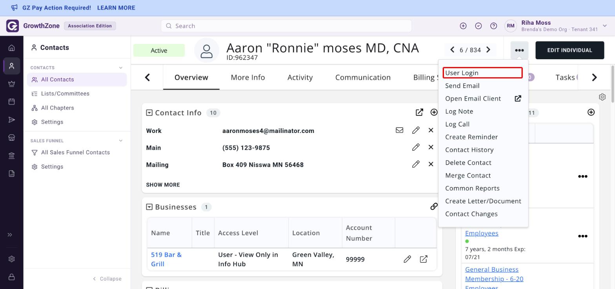615x289 pixels.
Task: Click the Search input field
Action: pos(286,26)
